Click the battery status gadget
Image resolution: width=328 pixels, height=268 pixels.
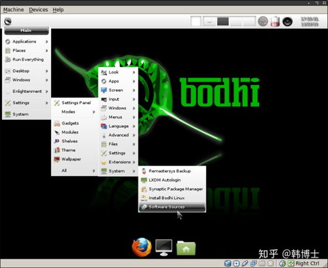pos(275,22)
